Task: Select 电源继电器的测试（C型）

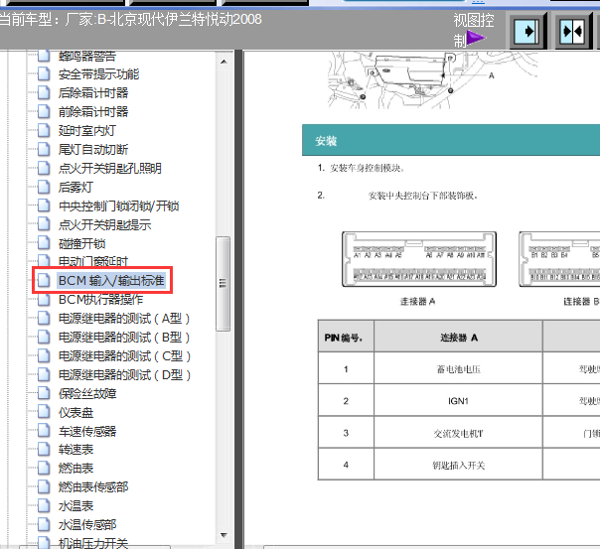Action: [124, 356]
